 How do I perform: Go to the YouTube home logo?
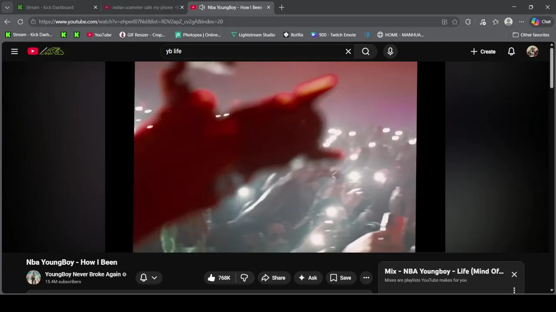point(46,51)
